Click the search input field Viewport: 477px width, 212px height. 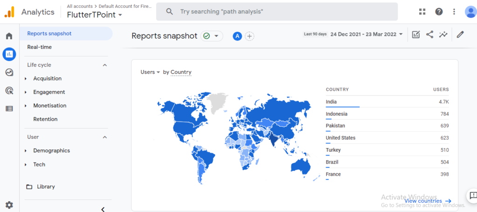click(x=277, y=12)
